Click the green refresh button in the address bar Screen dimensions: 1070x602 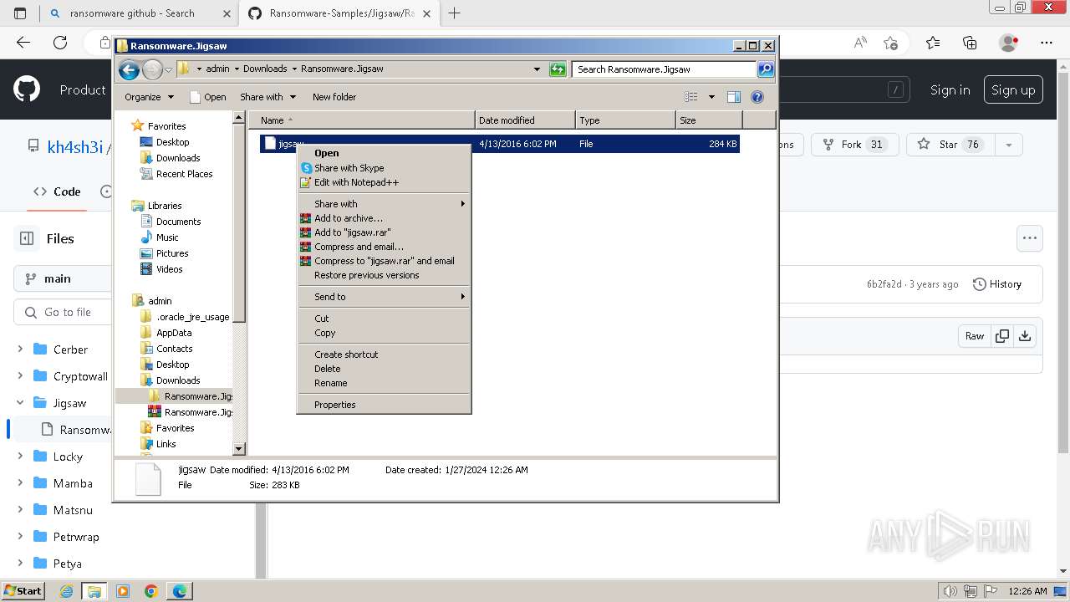(558, 69)
